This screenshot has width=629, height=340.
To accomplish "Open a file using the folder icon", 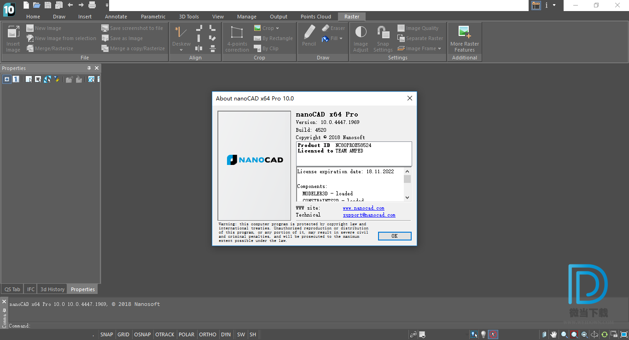I will [37, 5].
